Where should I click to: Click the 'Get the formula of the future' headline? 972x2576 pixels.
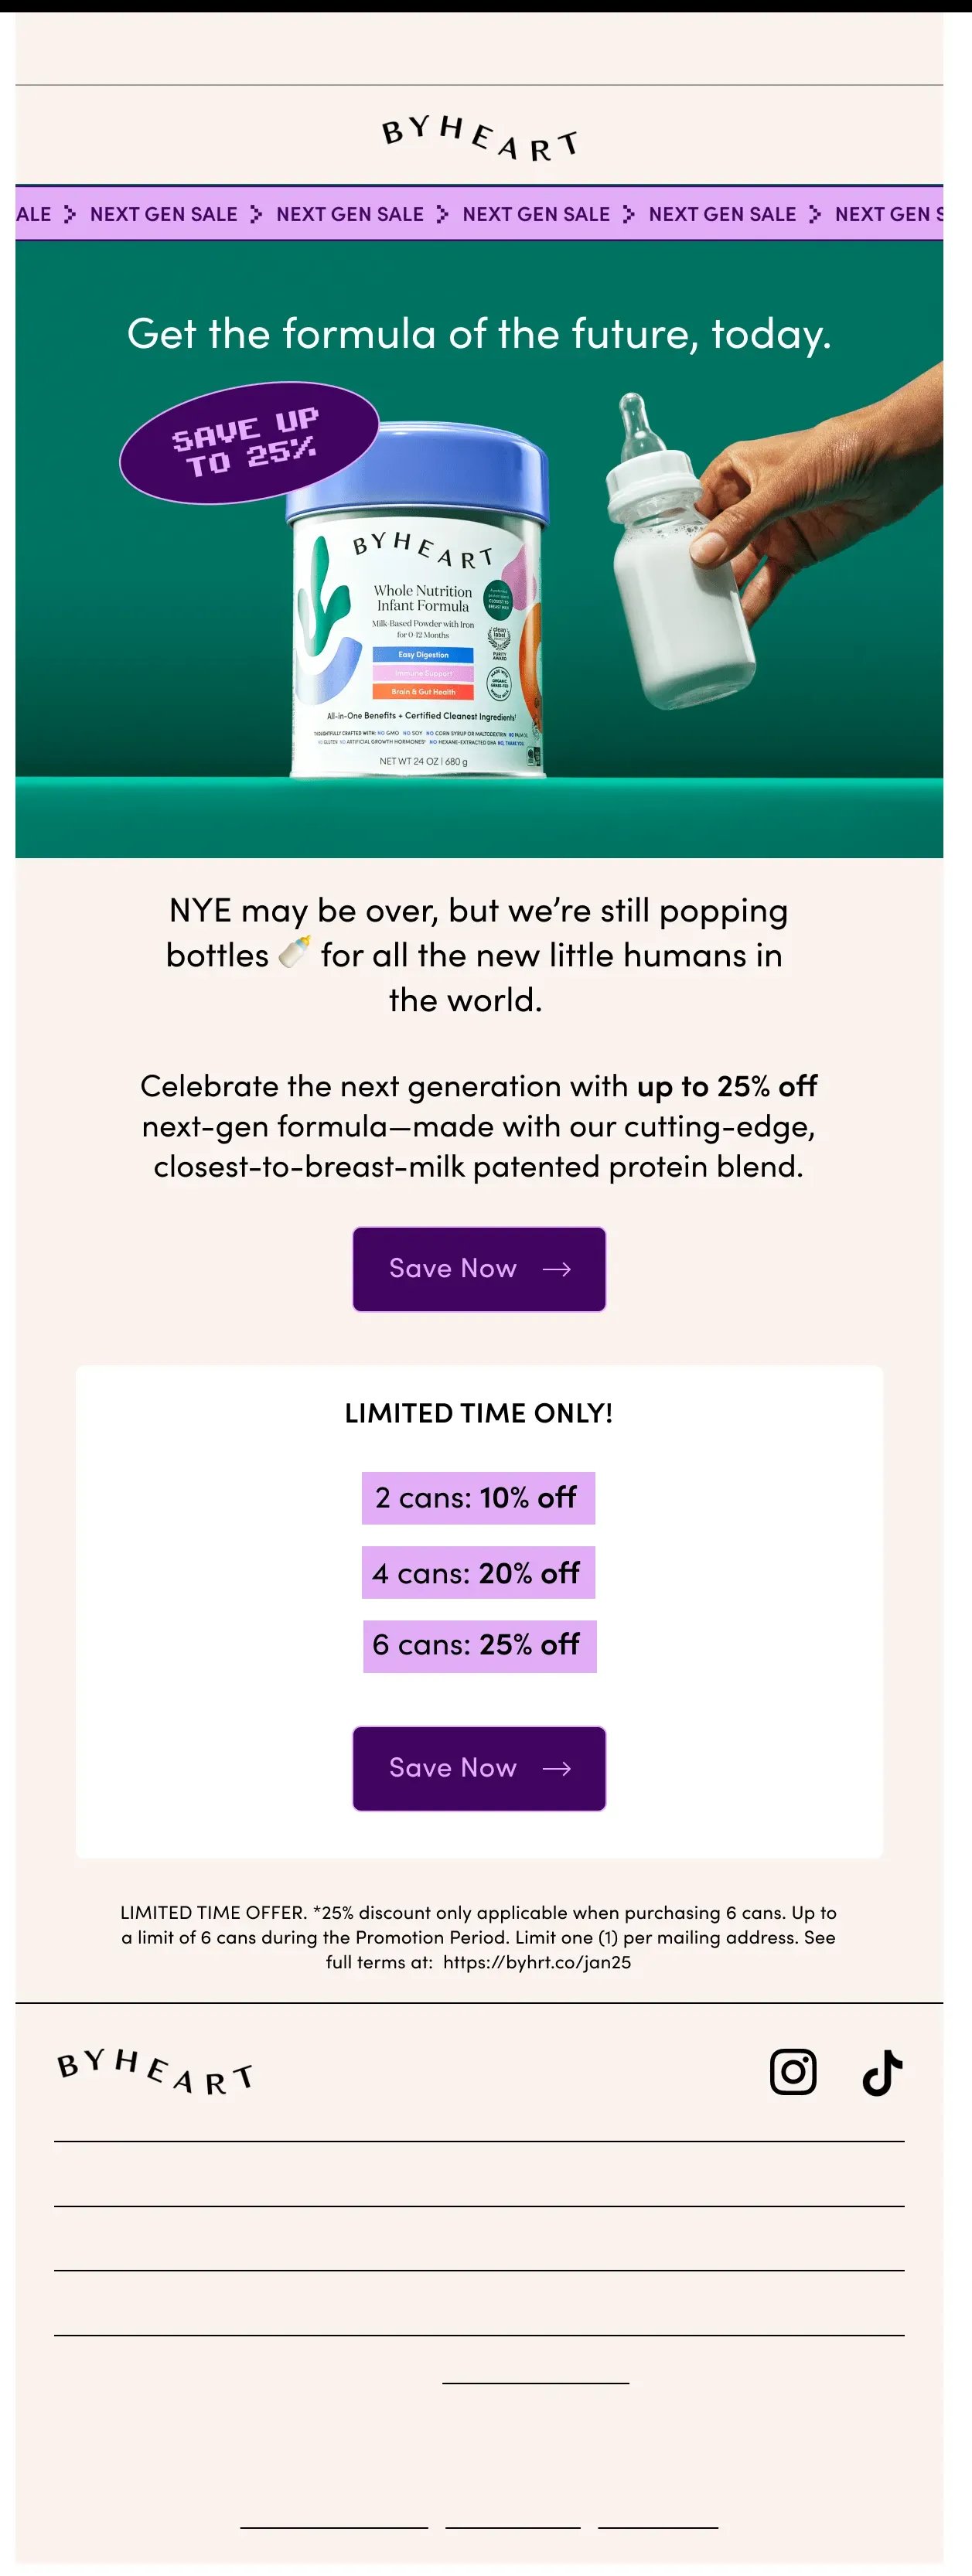479,334
